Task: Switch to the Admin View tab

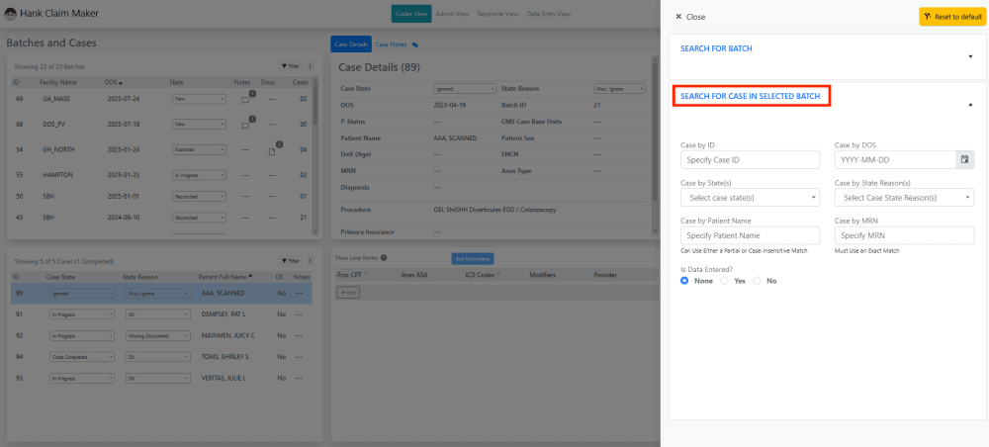Action: (x=452, y=14)
